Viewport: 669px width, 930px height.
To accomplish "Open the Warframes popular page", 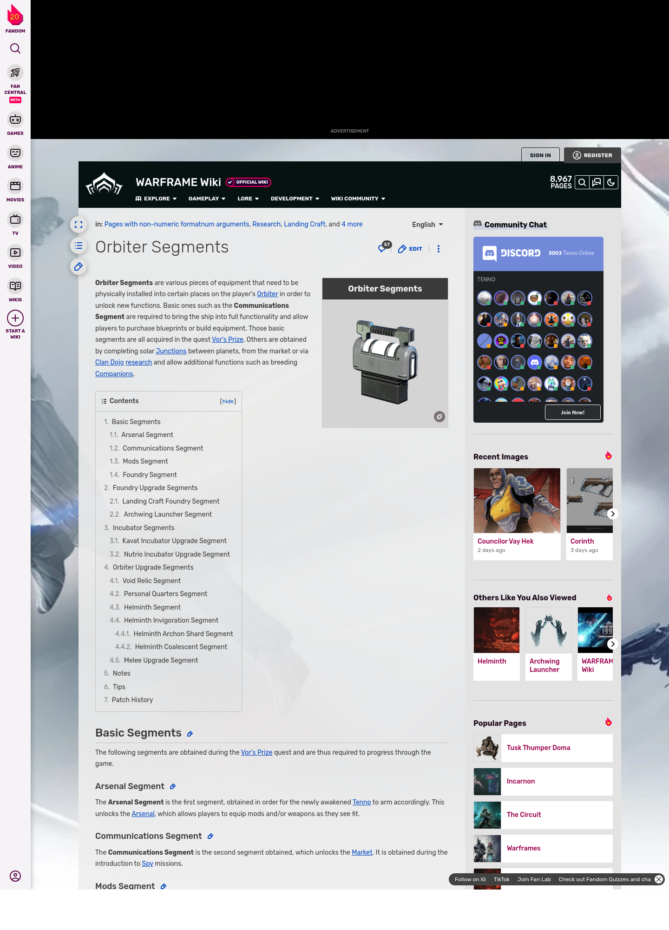I will coord(543,848).
